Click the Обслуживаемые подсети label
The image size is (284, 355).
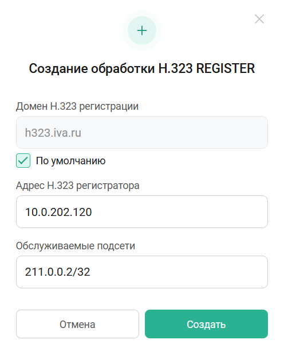[x=76, y=246]
